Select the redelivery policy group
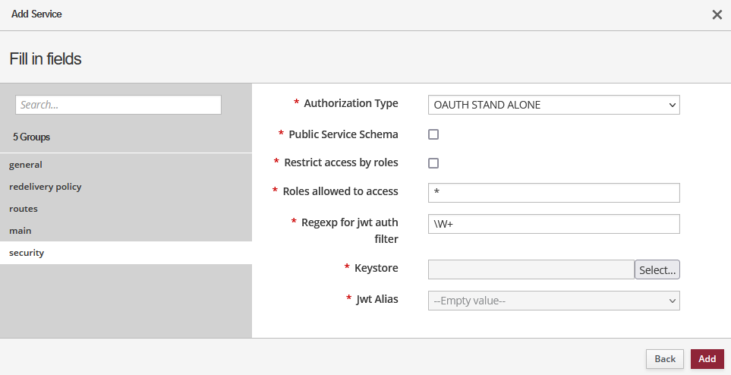The width and height of the screenshot is (731, 375). pyautogui.click(x=46, y=187)
